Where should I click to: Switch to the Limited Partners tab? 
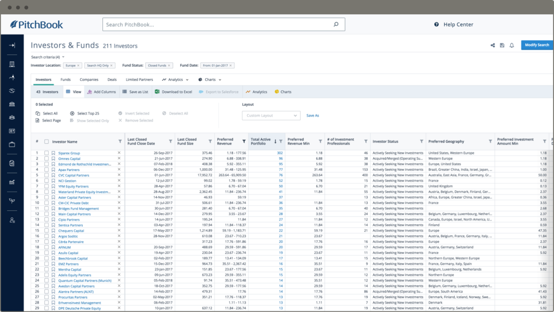(139, 80)
